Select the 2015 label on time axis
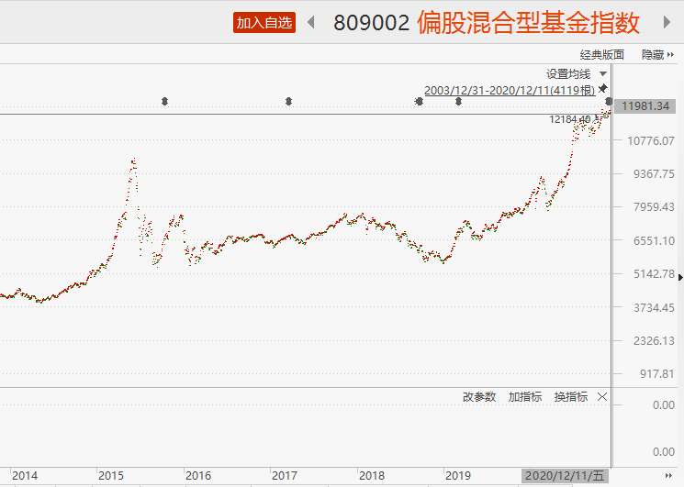This screenshot has height=487, width=684. [x=111, y=476]
